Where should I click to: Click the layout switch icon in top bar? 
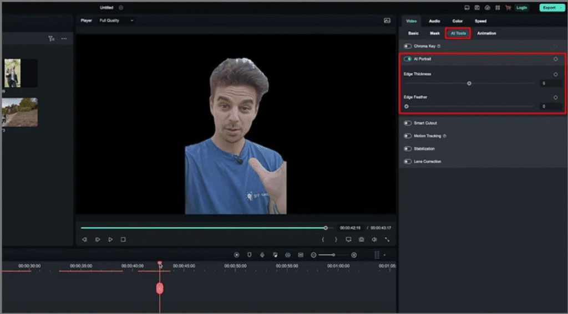click(467, 8)
